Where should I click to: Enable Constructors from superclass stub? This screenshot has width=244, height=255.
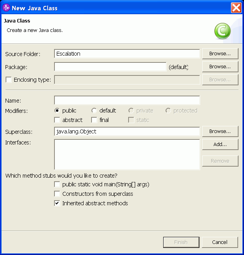(x=57, y=194)
